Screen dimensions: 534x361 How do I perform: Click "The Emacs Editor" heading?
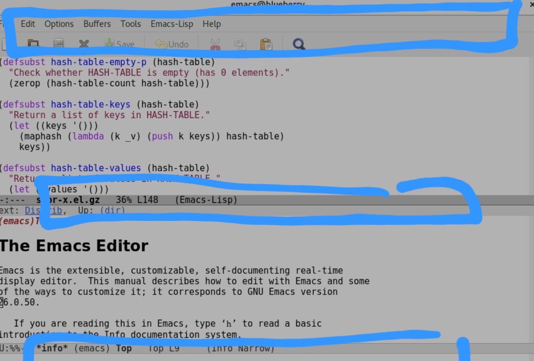coord(74,246)
